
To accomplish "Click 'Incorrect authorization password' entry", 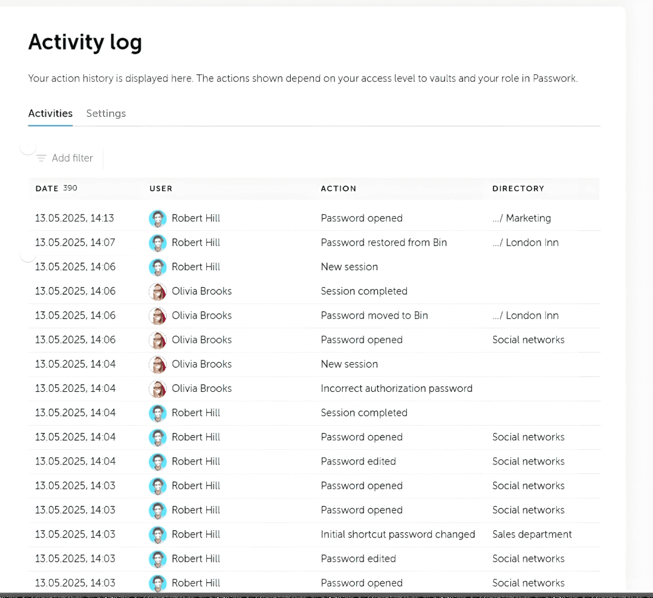I will [x=397, y=389].
